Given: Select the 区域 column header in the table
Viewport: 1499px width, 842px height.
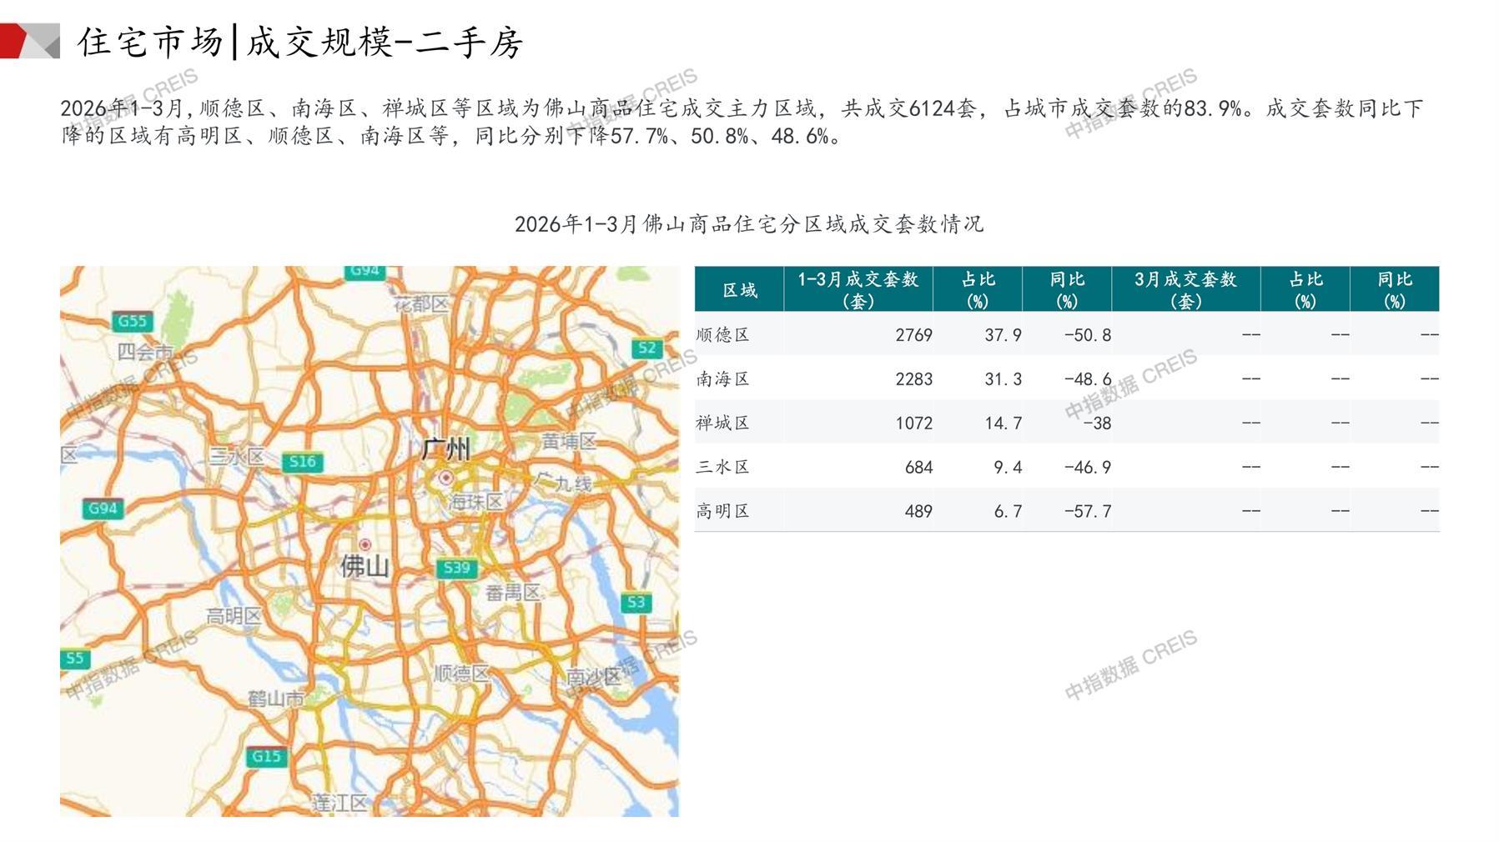Looking at the screenshot, I should (x=739, y=289).
